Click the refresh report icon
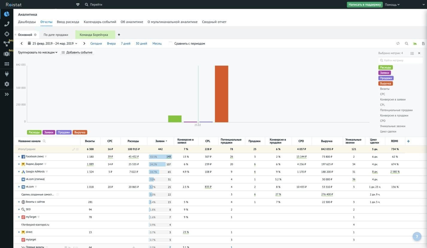 (x=398, y=43)
